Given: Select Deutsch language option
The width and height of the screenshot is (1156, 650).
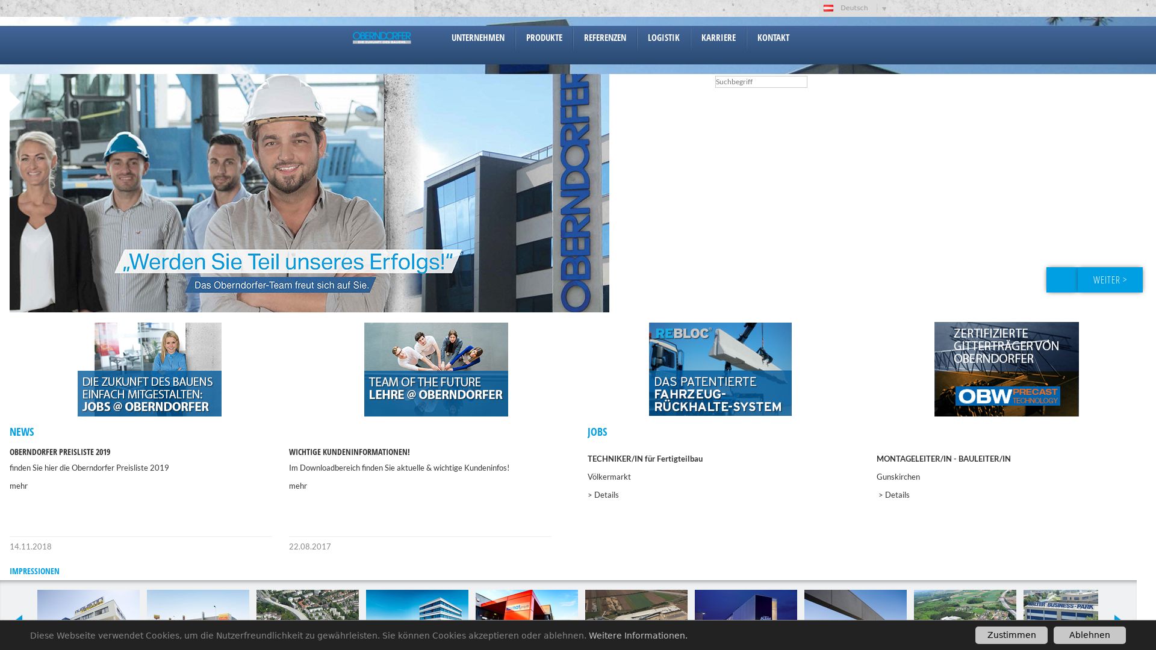Looking at the screenshot, I should (854, 8).
